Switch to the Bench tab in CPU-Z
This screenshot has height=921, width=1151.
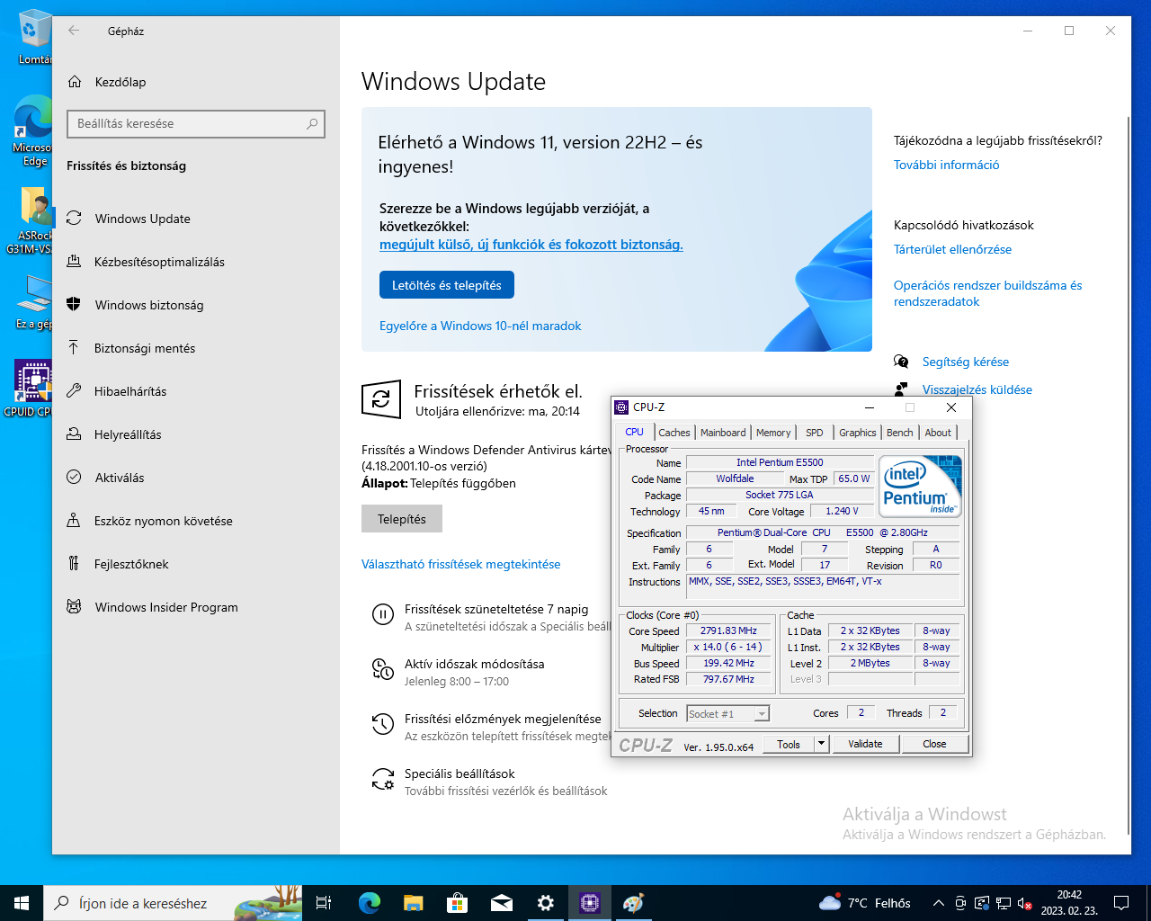click(900, 433)
